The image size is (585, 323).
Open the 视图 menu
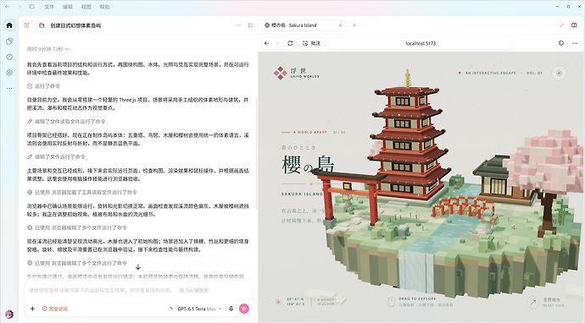86,7
